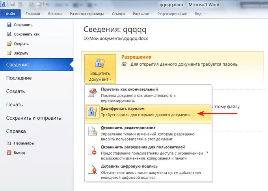Click the Undo icon in Quick Access Toolbar
This screenshot has width=268, height=191.
(20, 4)
